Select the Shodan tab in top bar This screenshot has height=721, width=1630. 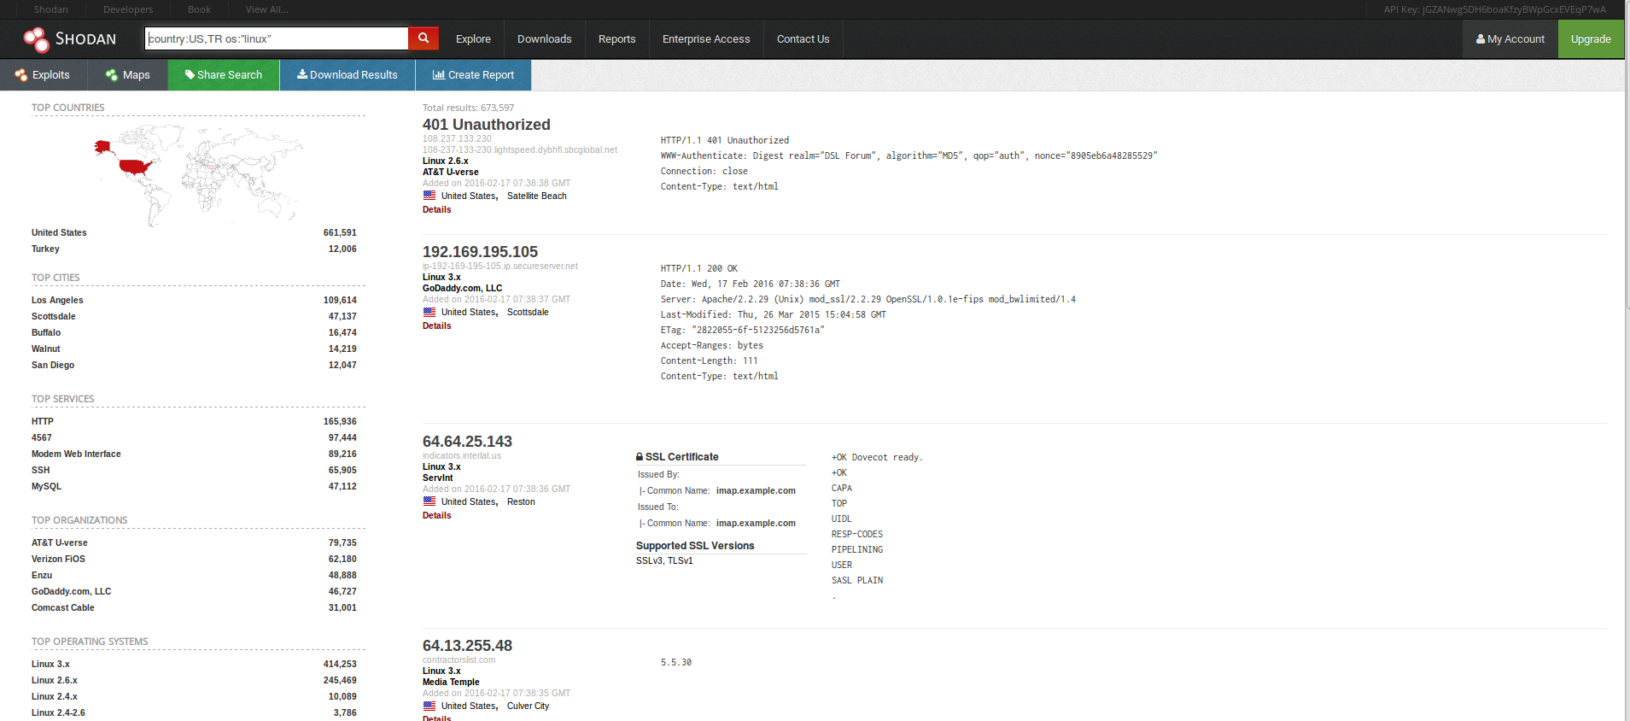51,9
